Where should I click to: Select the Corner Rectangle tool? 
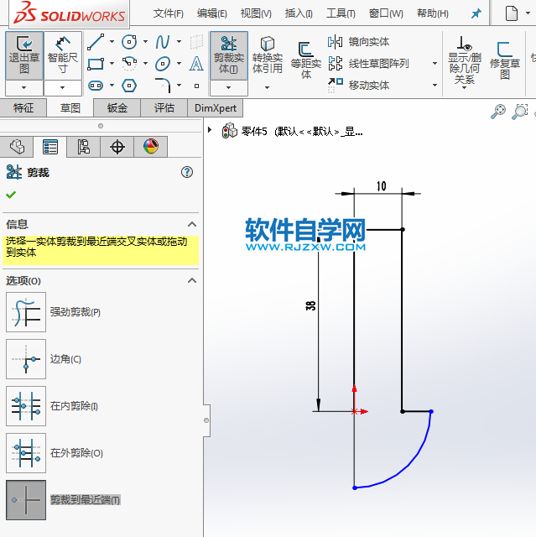96,64
